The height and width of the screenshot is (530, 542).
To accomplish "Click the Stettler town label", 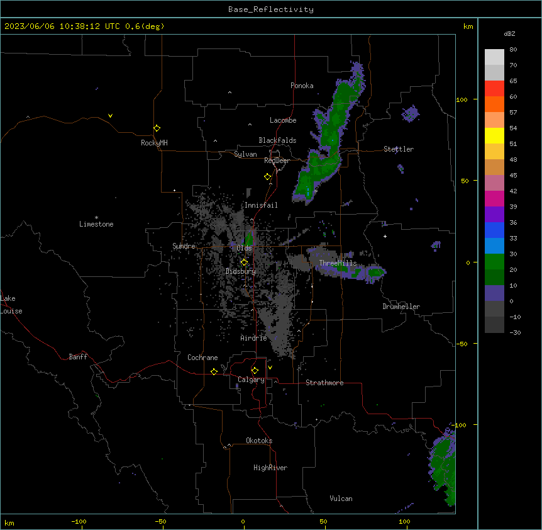I will pyautogui.click(x=399, y=149).
